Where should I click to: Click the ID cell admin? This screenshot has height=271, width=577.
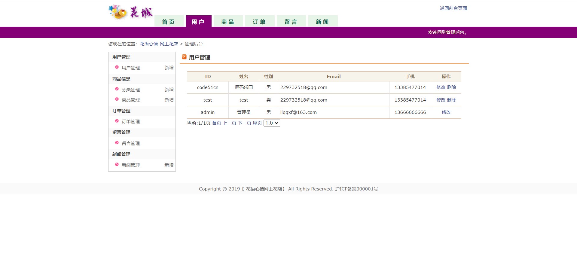coord(208,112)
